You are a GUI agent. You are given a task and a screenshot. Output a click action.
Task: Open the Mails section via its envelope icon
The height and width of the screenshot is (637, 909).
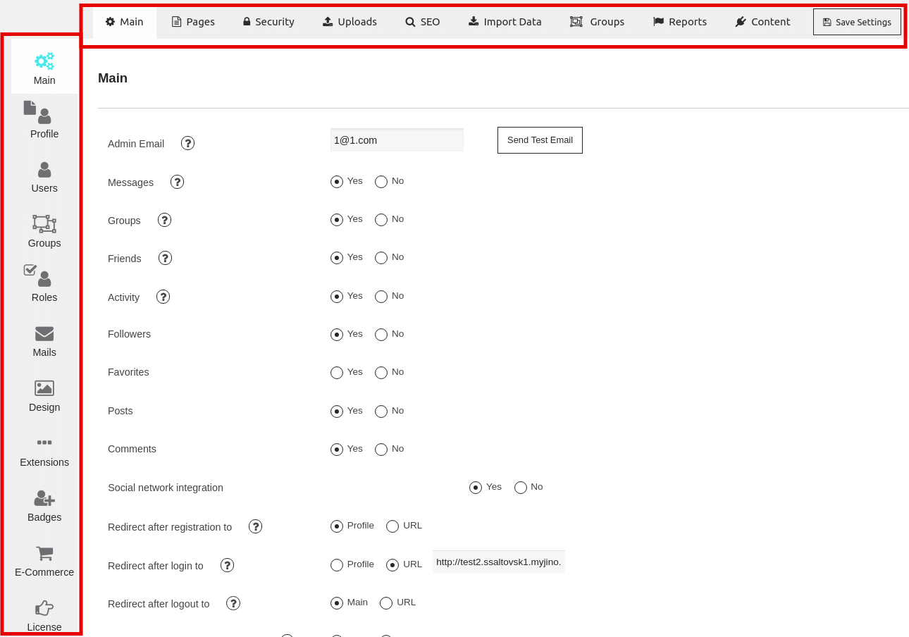(44, 340)
